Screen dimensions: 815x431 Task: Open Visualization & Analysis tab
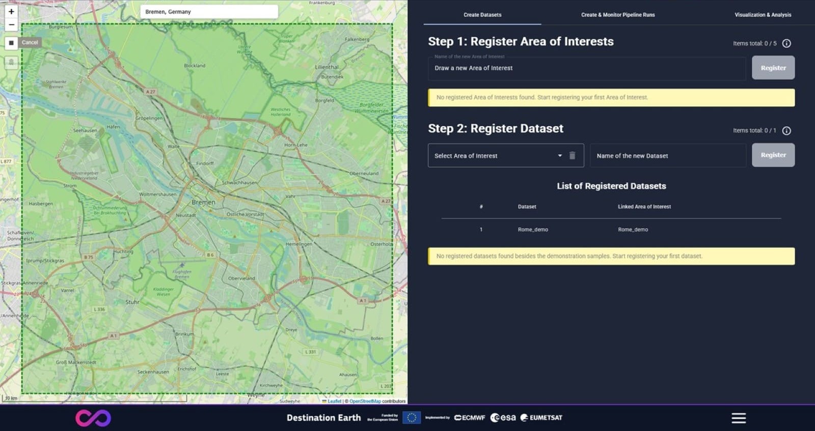(763, 15)
